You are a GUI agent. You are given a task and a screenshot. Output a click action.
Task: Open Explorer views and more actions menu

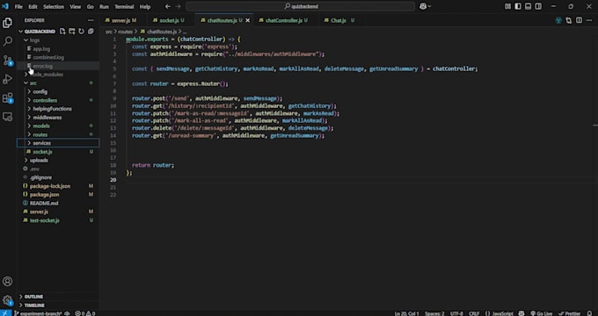coord(91,20)
